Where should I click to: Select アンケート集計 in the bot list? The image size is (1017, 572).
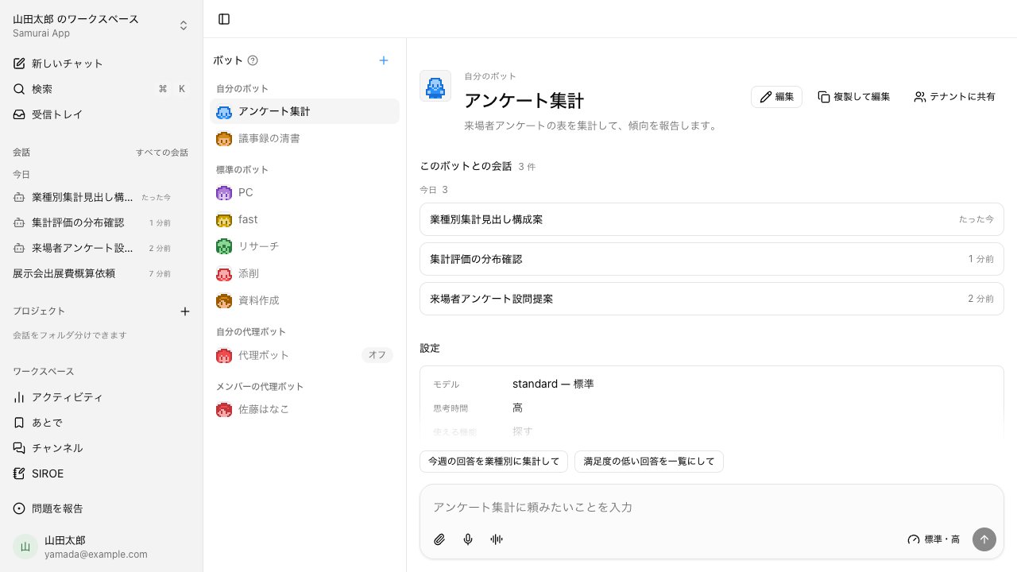(304, 111)
